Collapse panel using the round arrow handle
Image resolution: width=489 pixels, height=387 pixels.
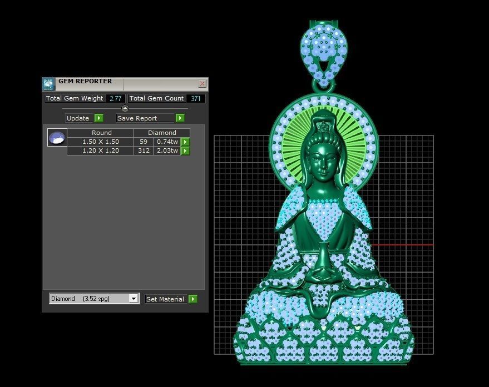125,108
